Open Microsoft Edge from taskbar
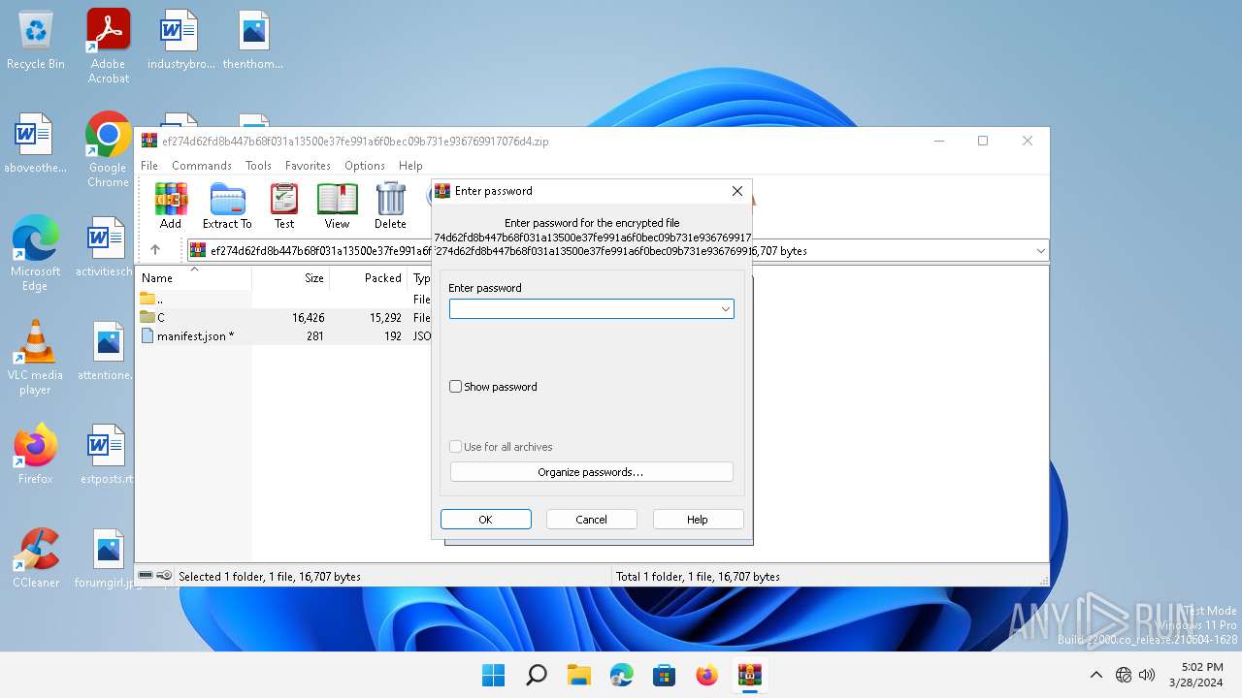 point(621,675)
